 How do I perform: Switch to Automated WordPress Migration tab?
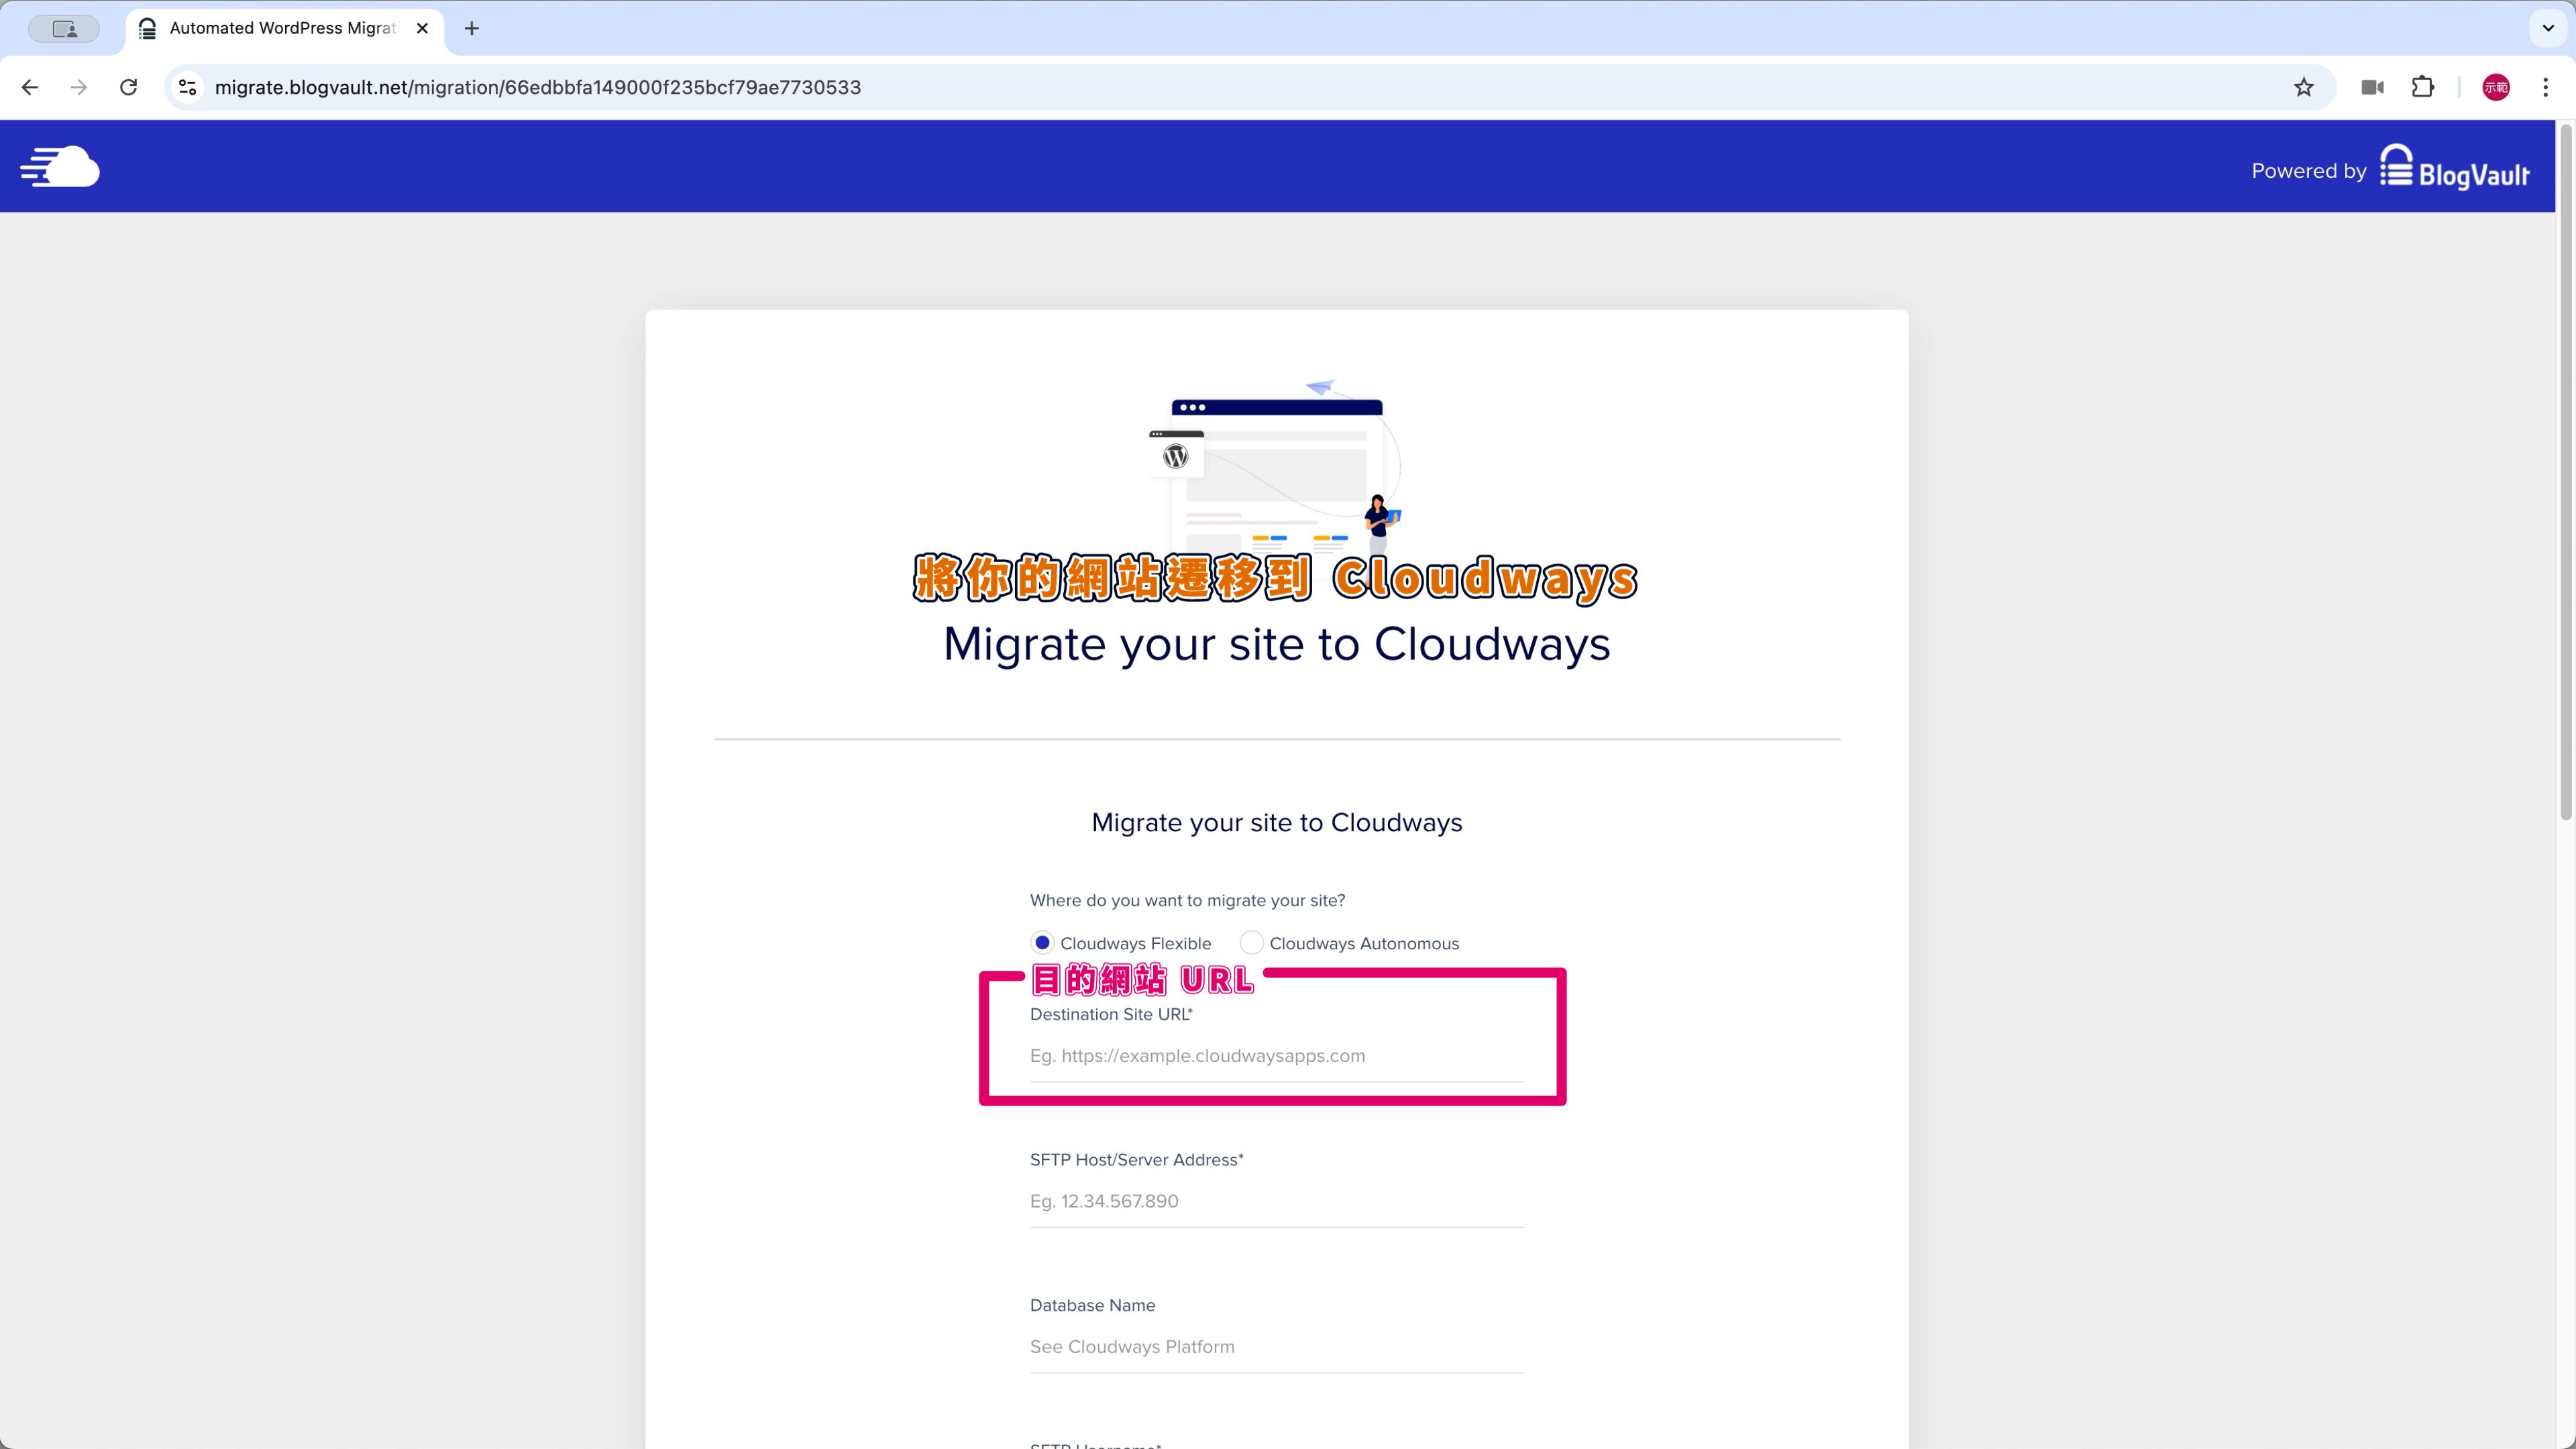pyautogui.click(x=282, y=28)
